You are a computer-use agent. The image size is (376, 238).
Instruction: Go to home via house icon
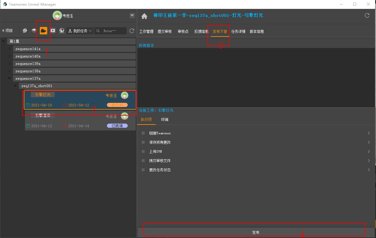point(144,16)
